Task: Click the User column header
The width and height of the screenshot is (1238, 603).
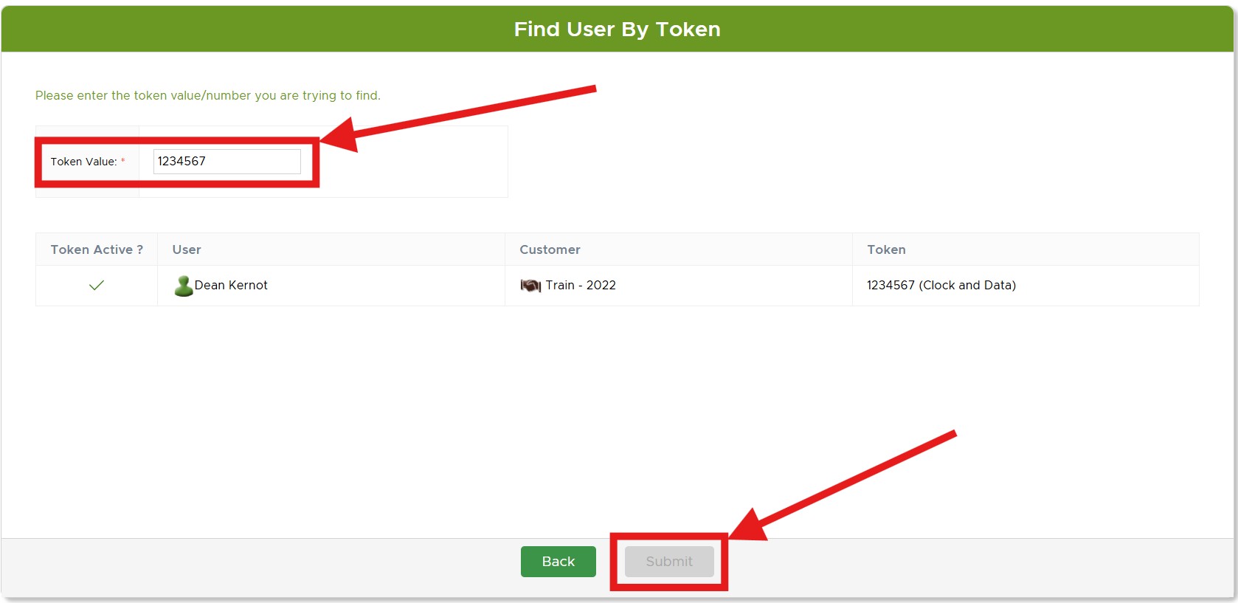Action: (x=331, y=249)
